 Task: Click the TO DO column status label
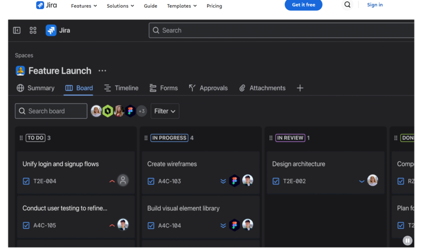coord(35,138)
